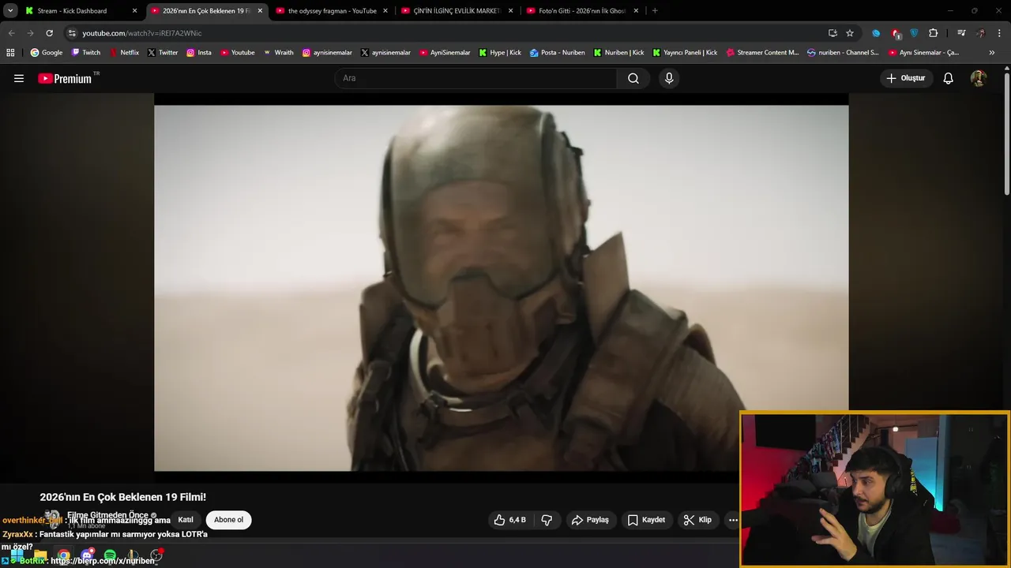Open the Oluştur create button
The image size is (1011, 568).
[x=906, y=78]
